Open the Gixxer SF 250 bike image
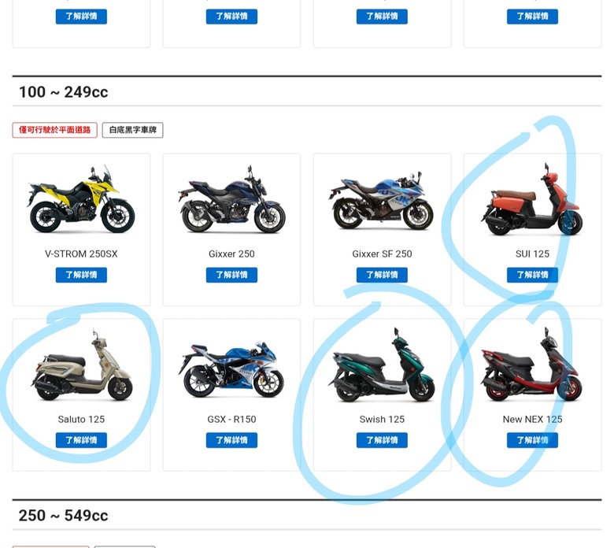 [382, 200]
